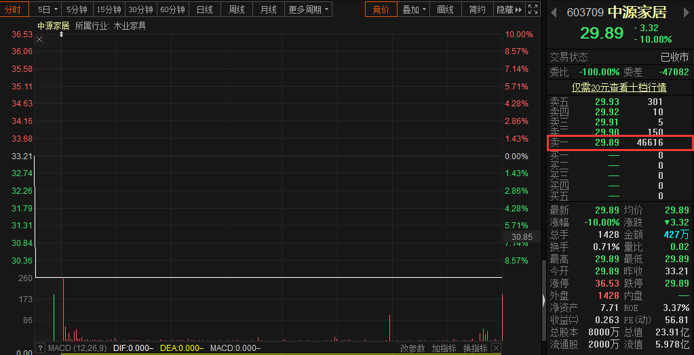Switch to 15分钟 chart
The image size is (694, 355).
pyautogui.click(x=109, y=9)
